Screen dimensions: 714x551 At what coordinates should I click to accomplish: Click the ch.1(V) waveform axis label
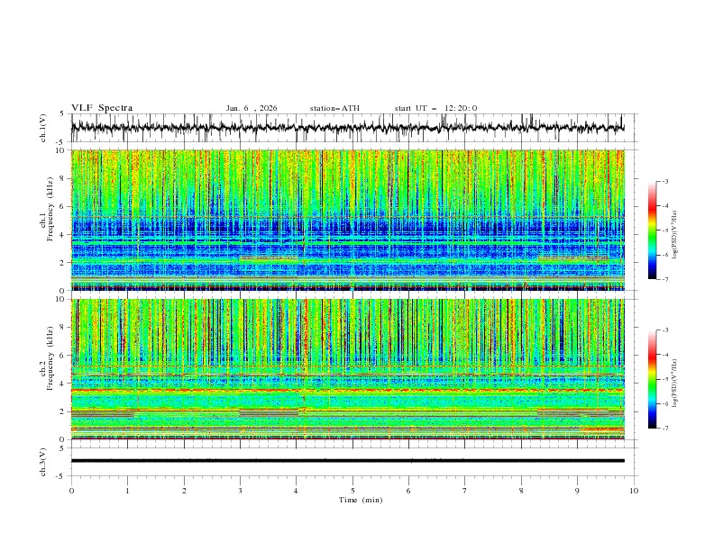44,128
